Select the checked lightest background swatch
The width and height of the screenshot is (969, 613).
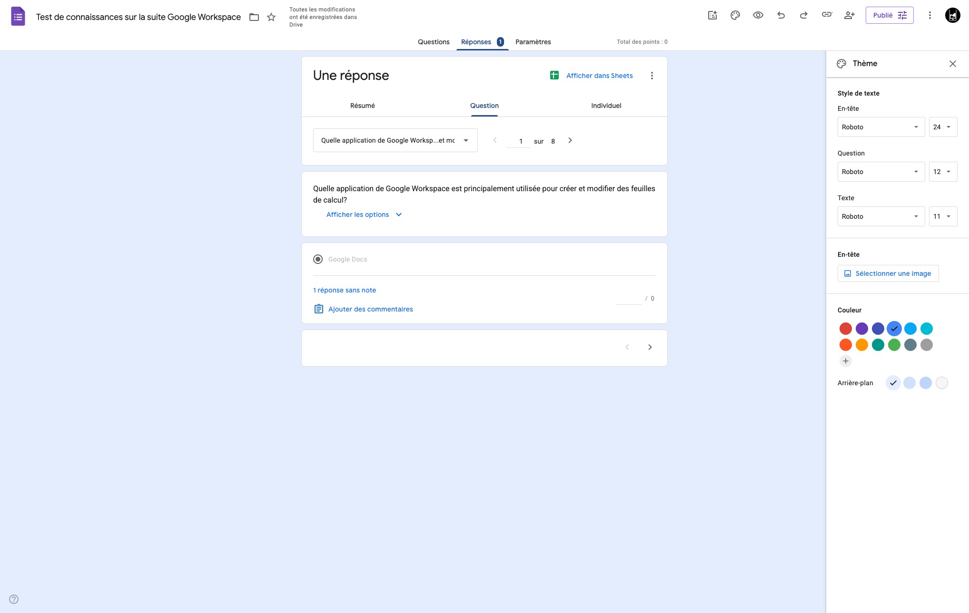893,383
